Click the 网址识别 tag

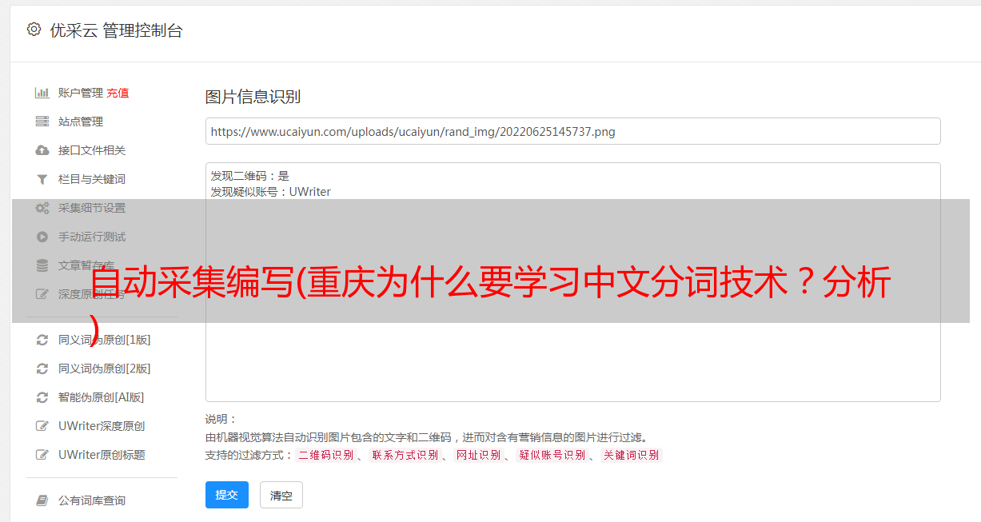click(x=478, y=455)
